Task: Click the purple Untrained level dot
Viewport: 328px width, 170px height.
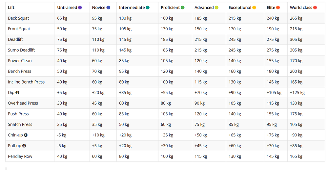Action: tap(80, 8)
